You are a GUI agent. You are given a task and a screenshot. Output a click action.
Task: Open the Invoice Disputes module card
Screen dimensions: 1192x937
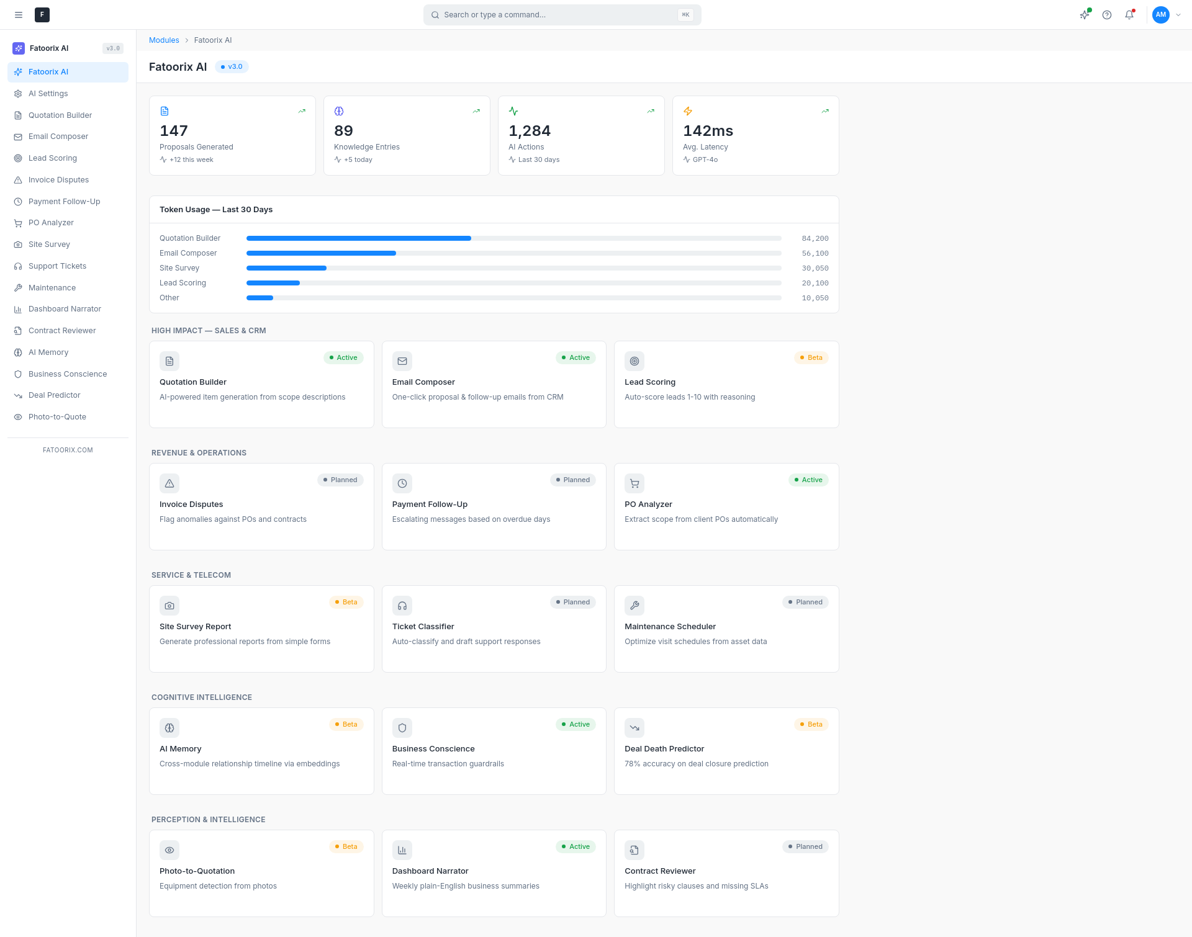pos(261,506)
